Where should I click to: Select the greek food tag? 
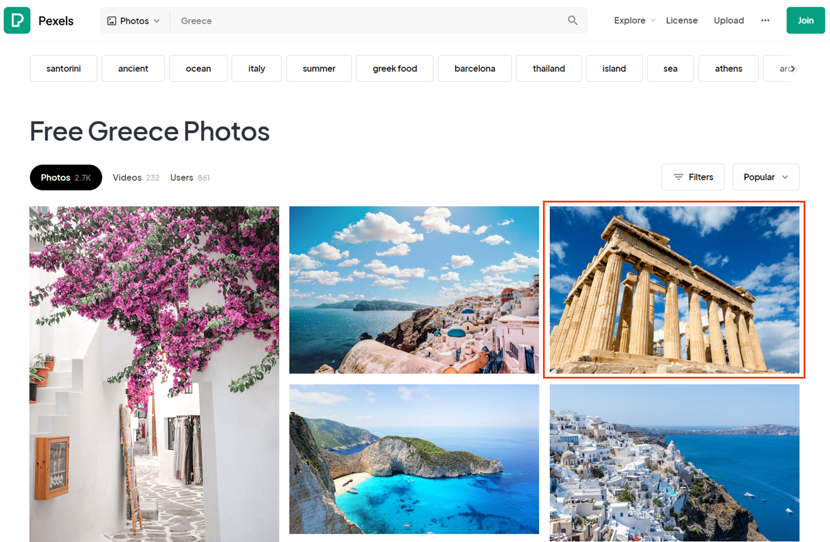395,68
